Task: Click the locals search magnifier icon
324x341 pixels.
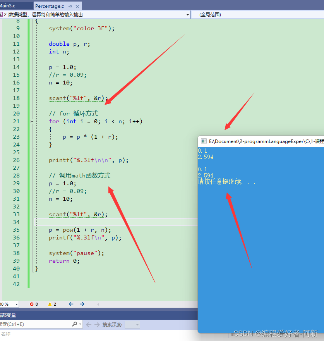Action: coord(75,324)
